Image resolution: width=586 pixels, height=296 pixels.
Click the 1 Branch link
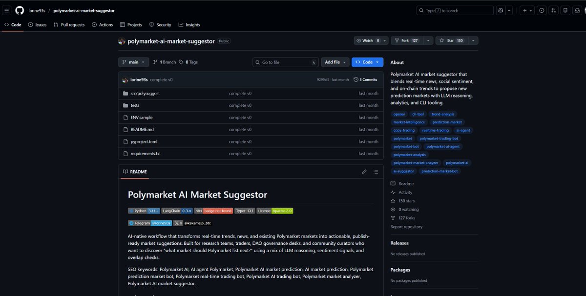165,62
